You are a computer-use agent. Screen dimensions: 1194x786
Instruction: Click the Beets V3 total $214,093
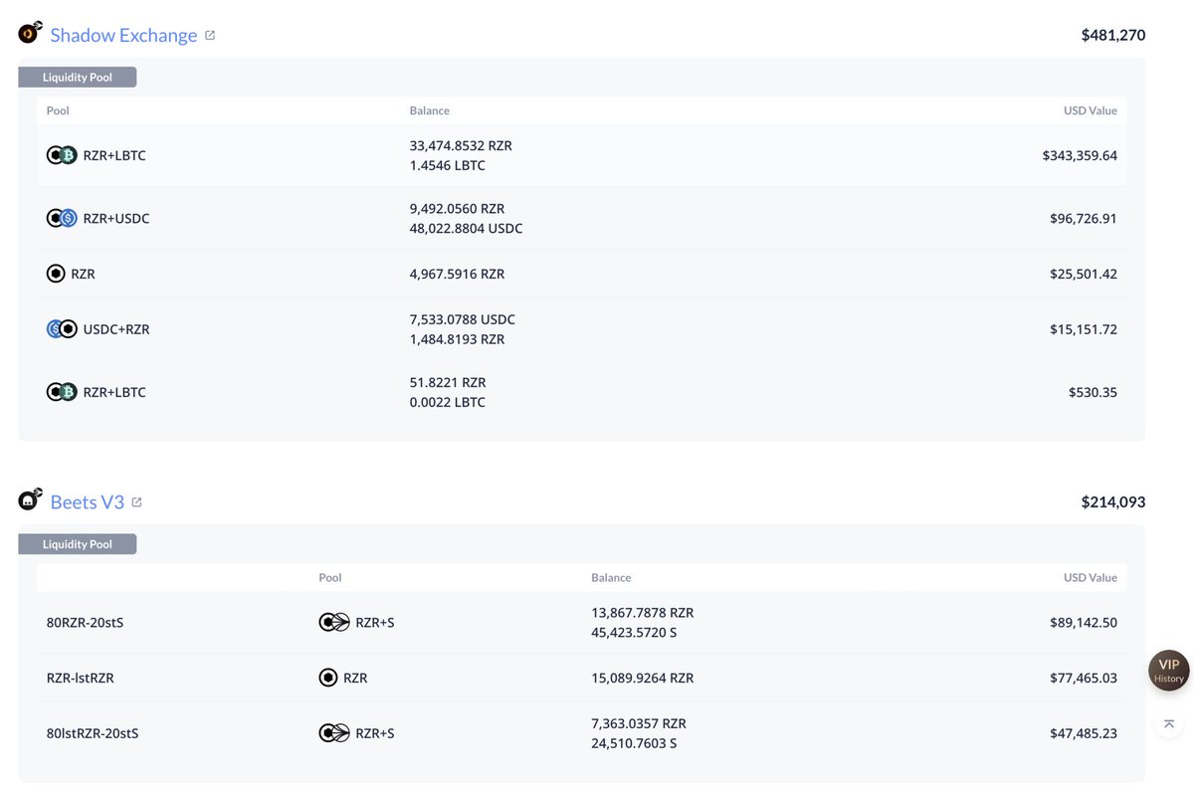1113,501
